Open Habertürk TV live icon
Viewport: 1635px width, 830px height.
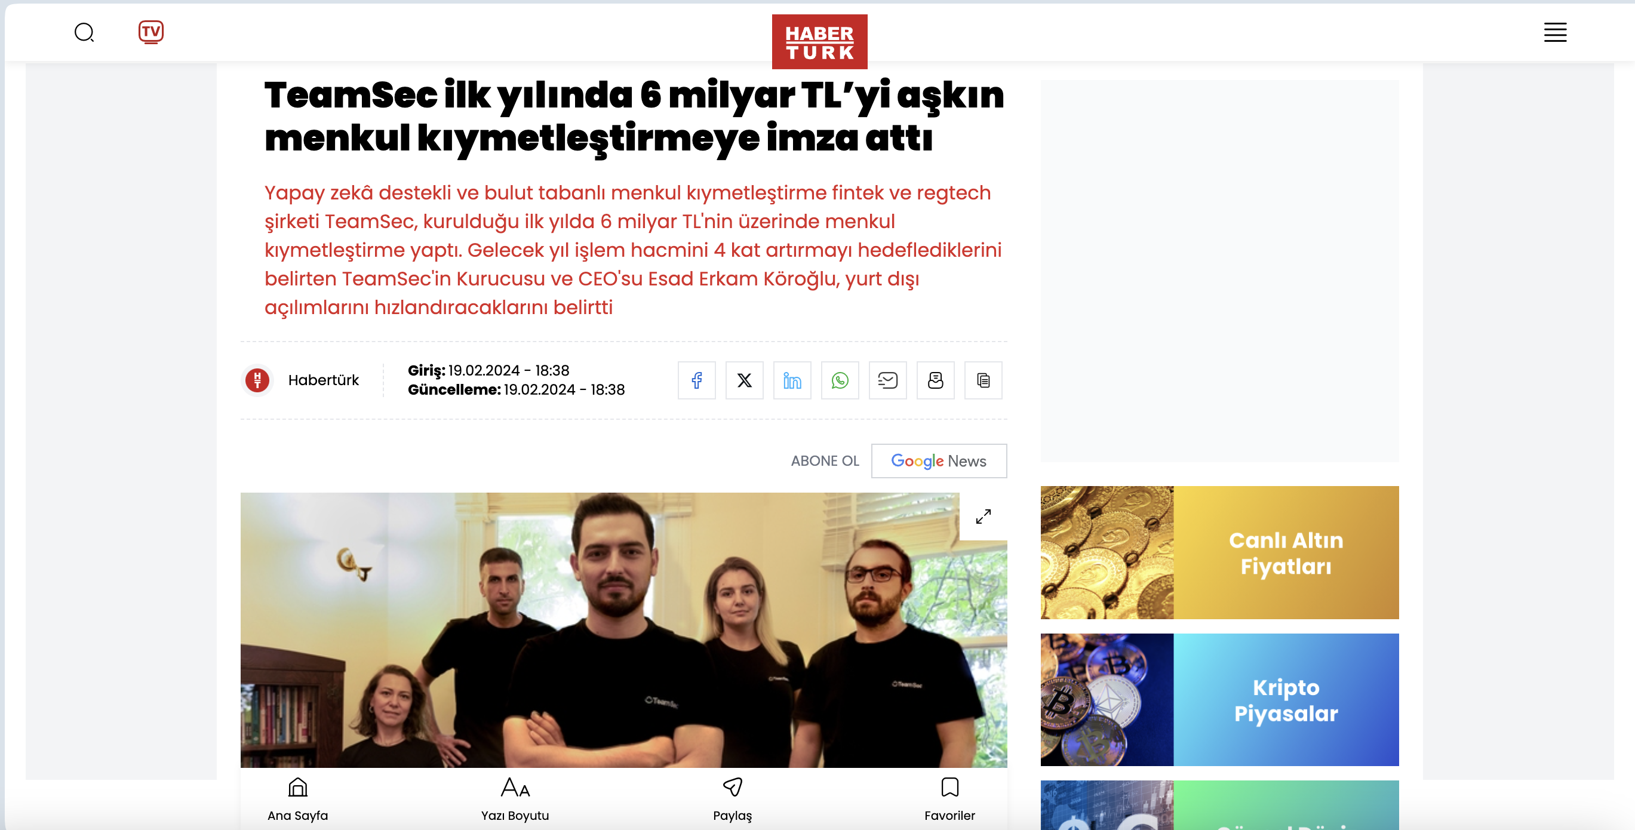pyautogui.click(x=150, y=32)
